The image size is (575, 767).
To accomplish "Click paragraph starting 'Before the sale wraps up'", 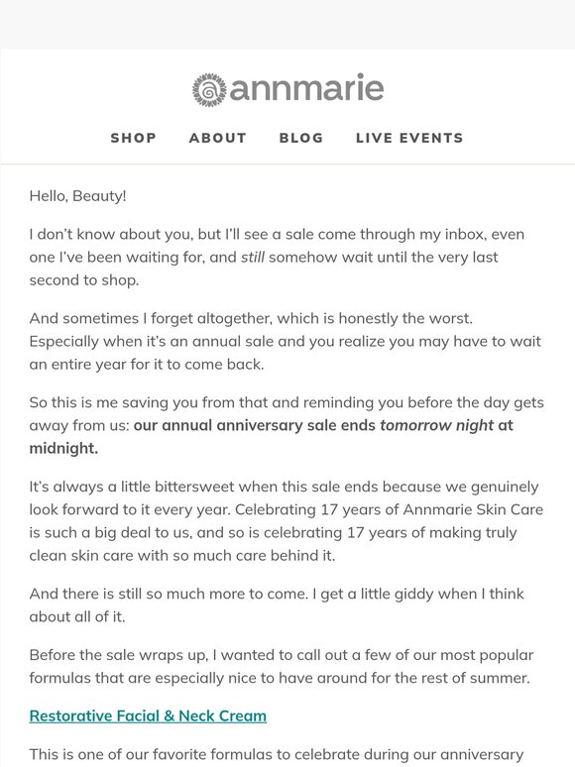I will [281, 666].
